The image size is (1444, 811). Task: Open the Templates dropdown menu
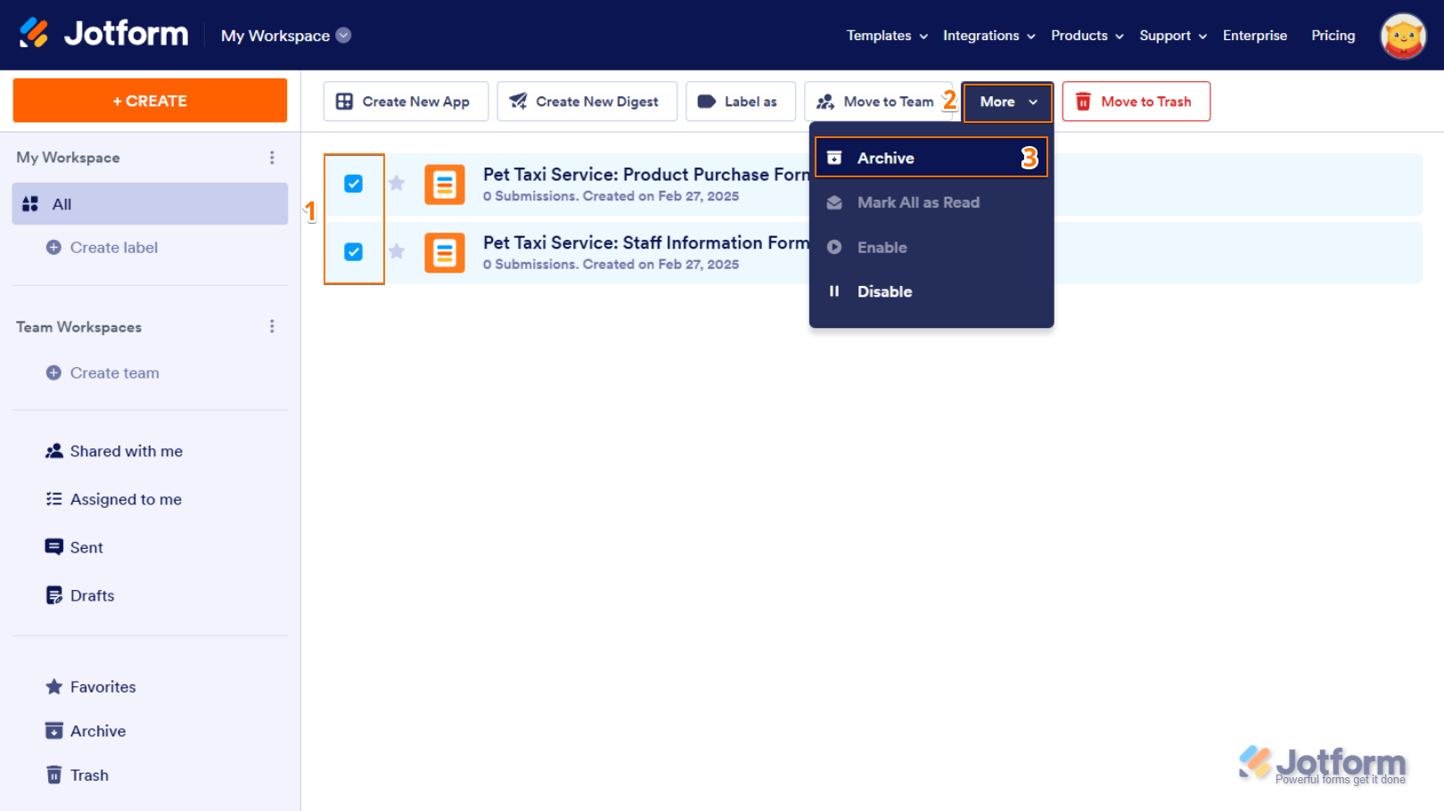click(x=887, y=36)
